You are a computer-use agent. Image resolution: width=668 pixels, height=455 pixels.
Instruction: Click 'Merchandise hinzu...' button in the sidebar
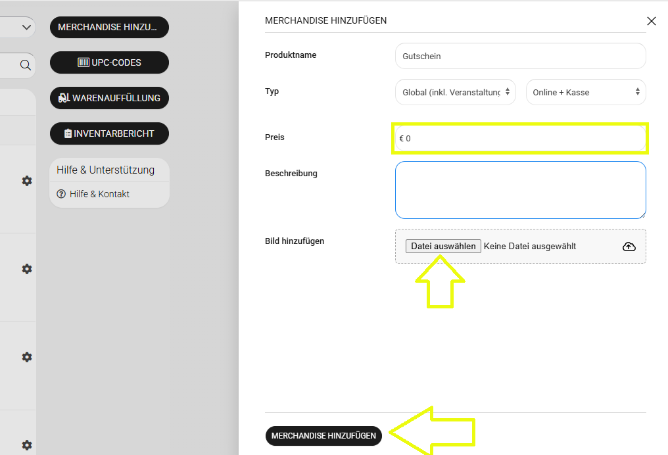(x=109, y=27)
